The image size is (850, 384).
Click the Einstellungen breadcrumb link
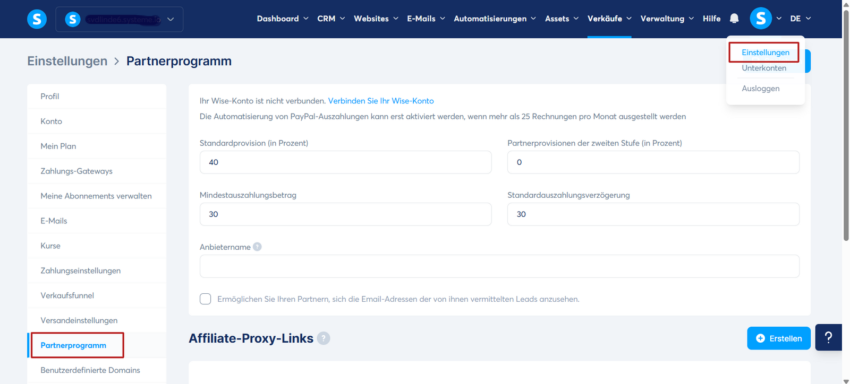coord(67,61)
